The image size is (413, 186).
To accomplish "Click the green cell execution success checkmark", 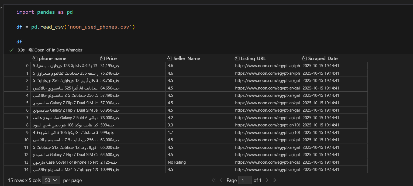I will click(11, 50).
